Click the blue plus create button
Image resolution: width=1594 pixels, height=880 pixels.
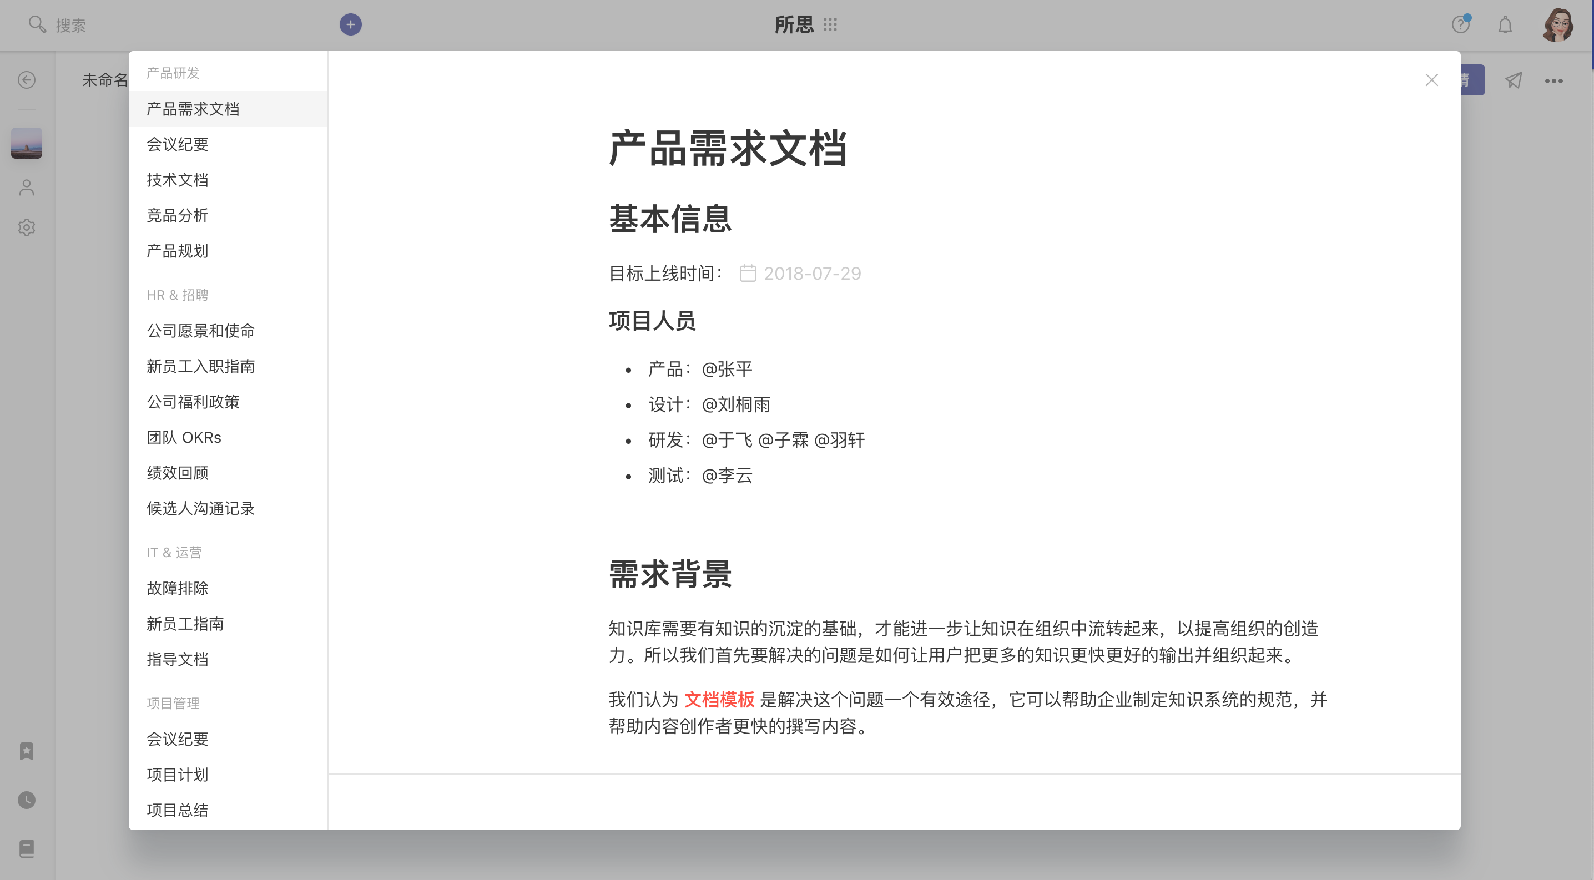[350, 25]
